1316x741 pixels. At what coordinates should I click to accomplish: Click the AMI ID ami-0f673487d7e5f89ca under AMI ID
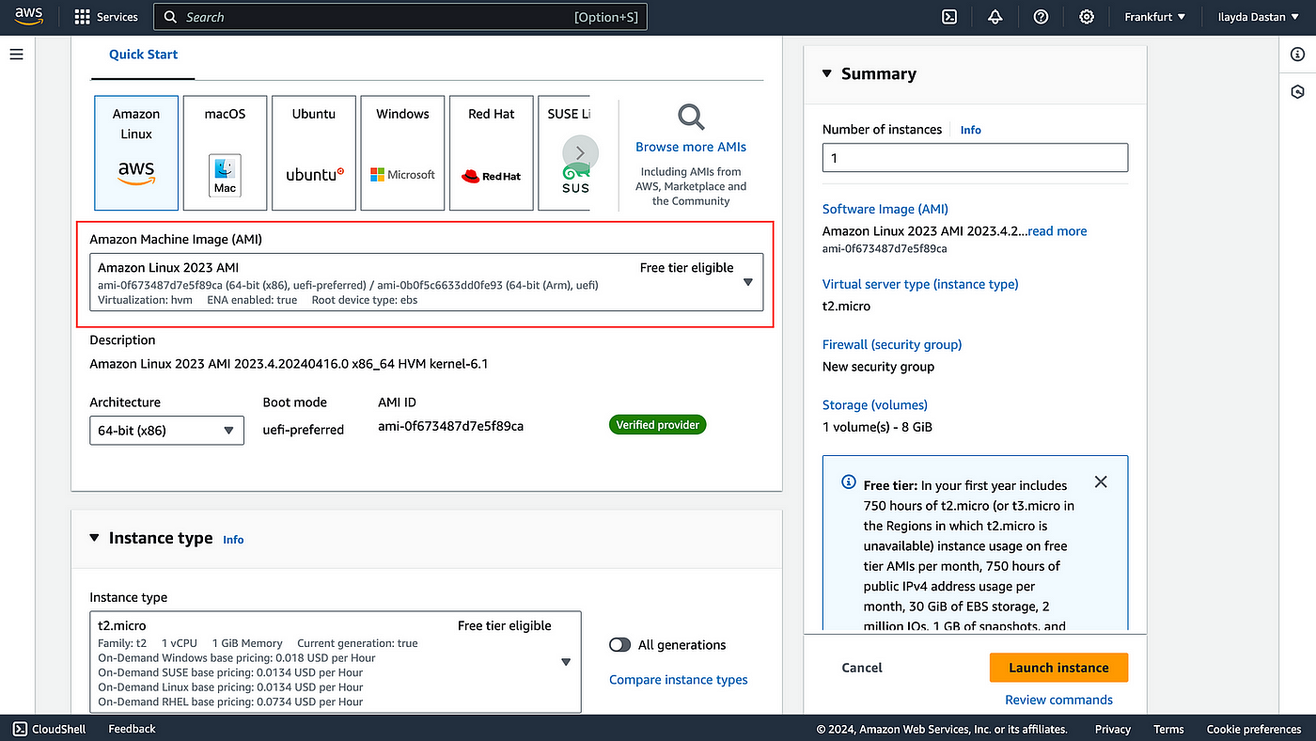(450, 426)
